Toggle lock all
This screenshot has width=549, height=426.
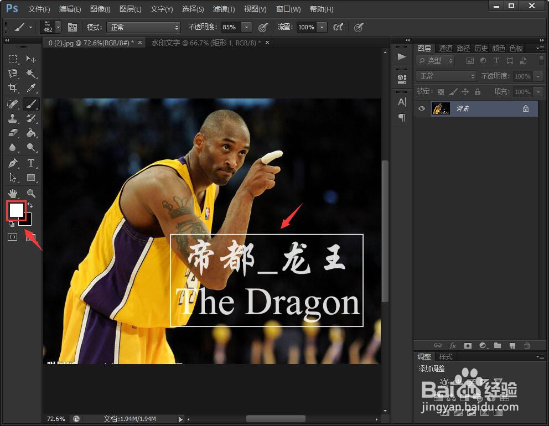point(477,92)
